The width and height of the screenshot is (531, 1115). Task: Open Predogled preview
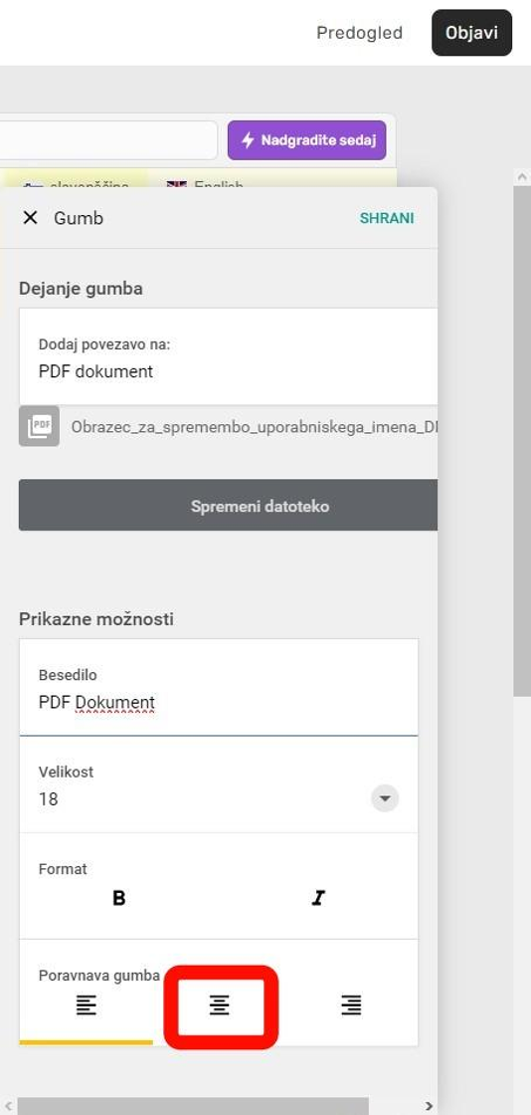[359, 33]
